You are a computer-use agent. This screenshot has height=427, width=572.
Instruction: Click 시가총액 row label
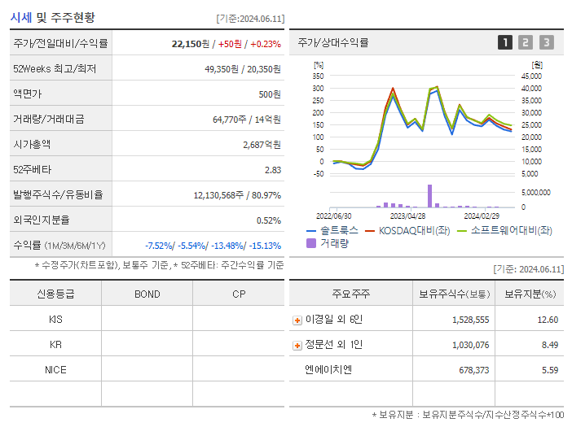click(32, 145)
